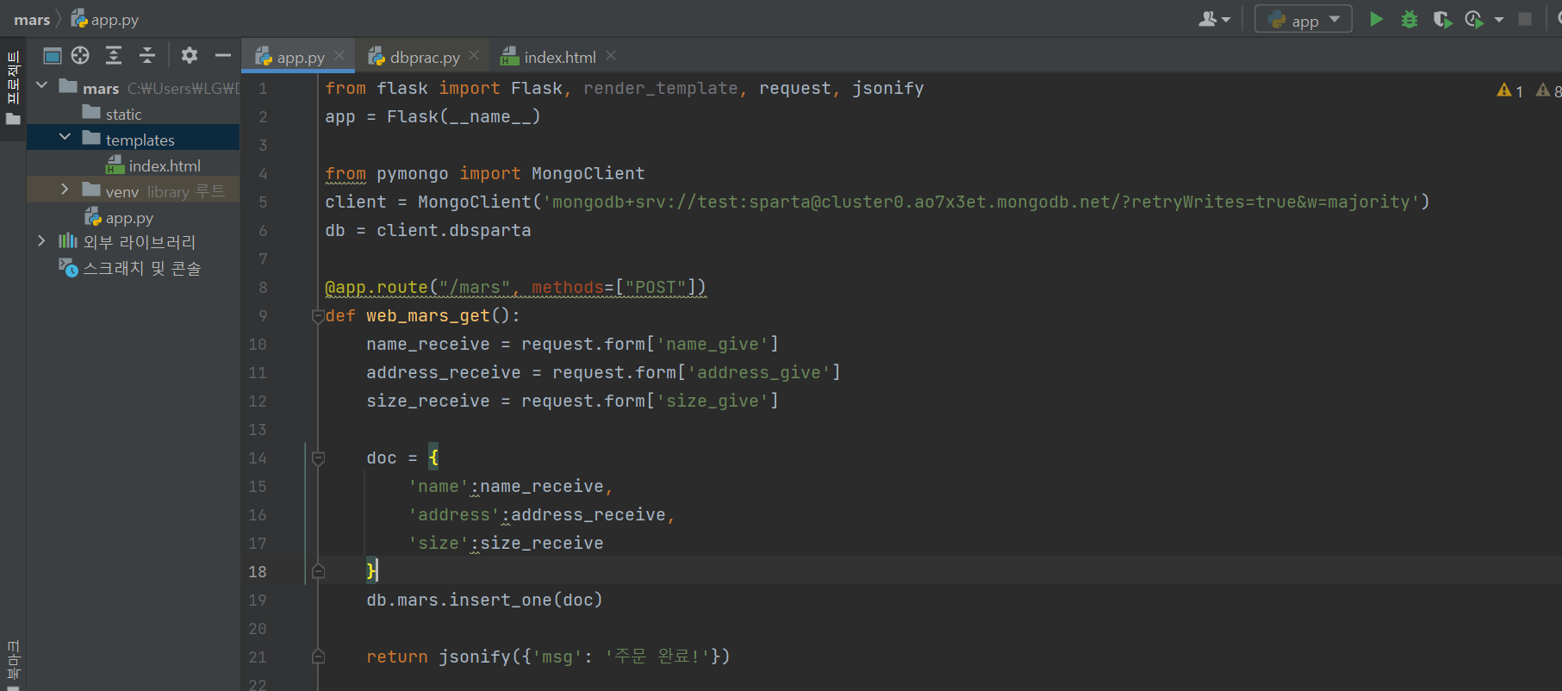Open Project panel gear options

point(190,56)
